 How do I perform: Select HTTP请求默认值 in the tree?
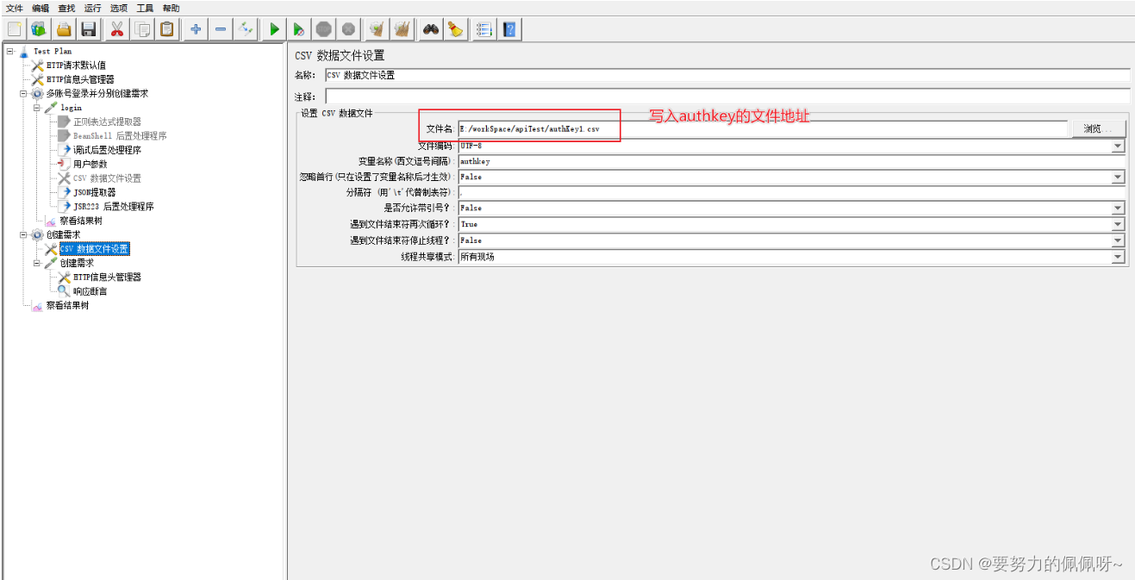[76, 65]
